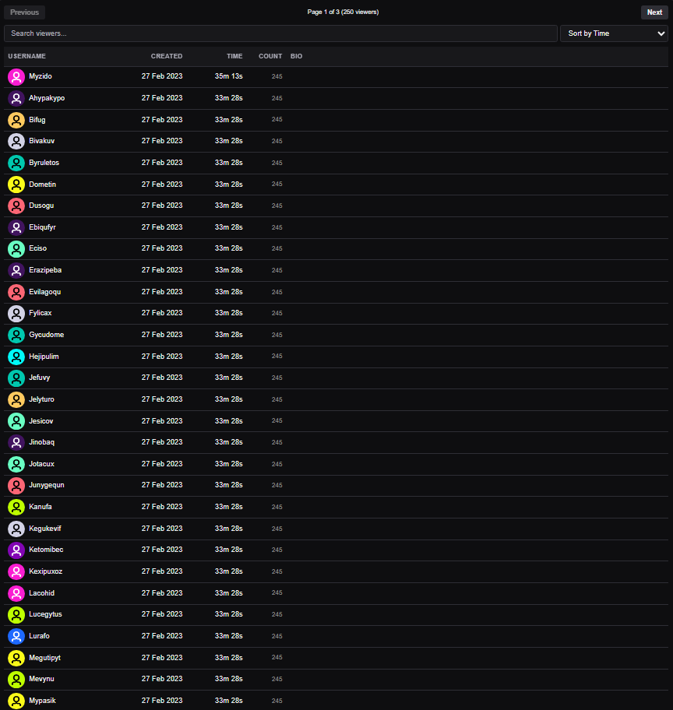
Task: Click Erazipeba's avatar icon
Action: [x=16, y=270]
